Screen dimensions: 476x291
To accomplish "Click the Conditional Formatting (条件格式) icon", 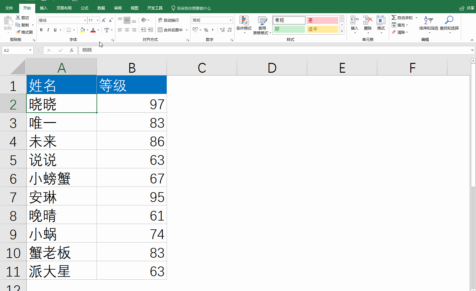I will tap(244, 21).
